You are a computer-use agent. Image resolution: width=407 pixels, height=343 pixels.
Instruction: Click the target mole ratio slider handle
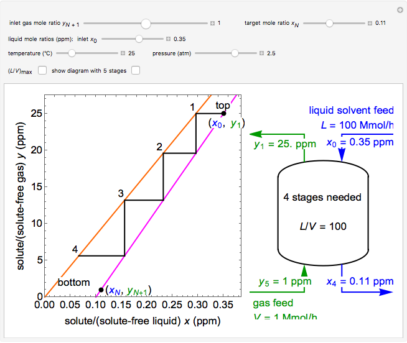pyautogui.click(x=329, y=24)
